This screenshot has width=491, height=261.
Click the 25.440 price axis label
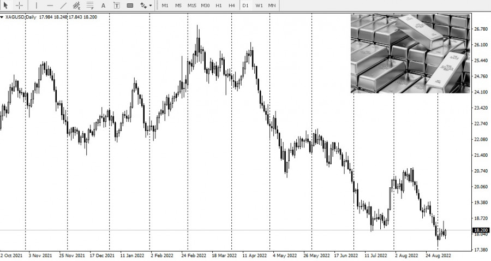tap(481, 61)
